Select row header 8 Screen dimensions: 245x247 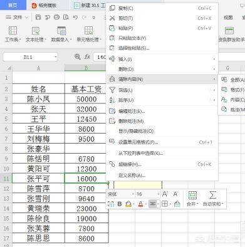[x=6, y=149]
